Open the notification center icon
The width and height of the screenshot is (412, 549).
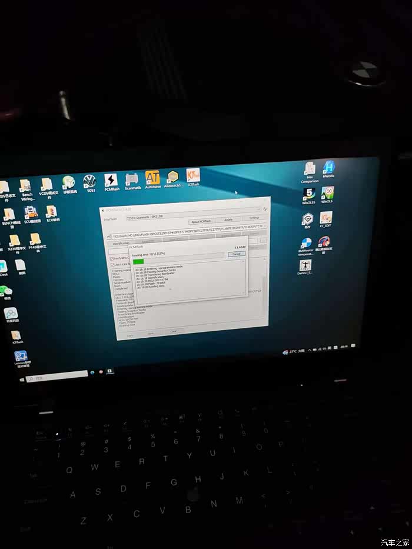pyautogui.click(x=353, y=346)
